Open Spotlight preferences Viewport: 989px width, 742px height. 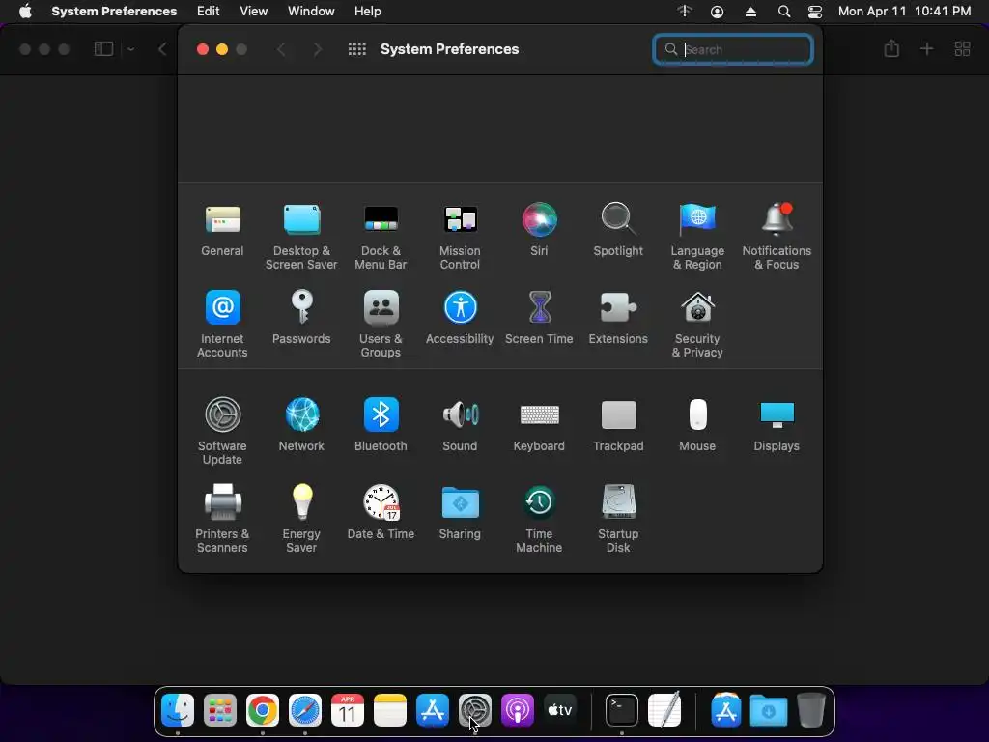pos(618,230)
